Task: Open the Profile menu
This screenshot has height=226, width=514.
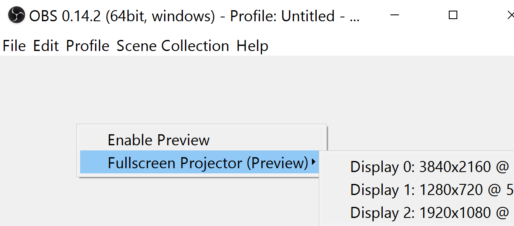Action: (88, 45)
